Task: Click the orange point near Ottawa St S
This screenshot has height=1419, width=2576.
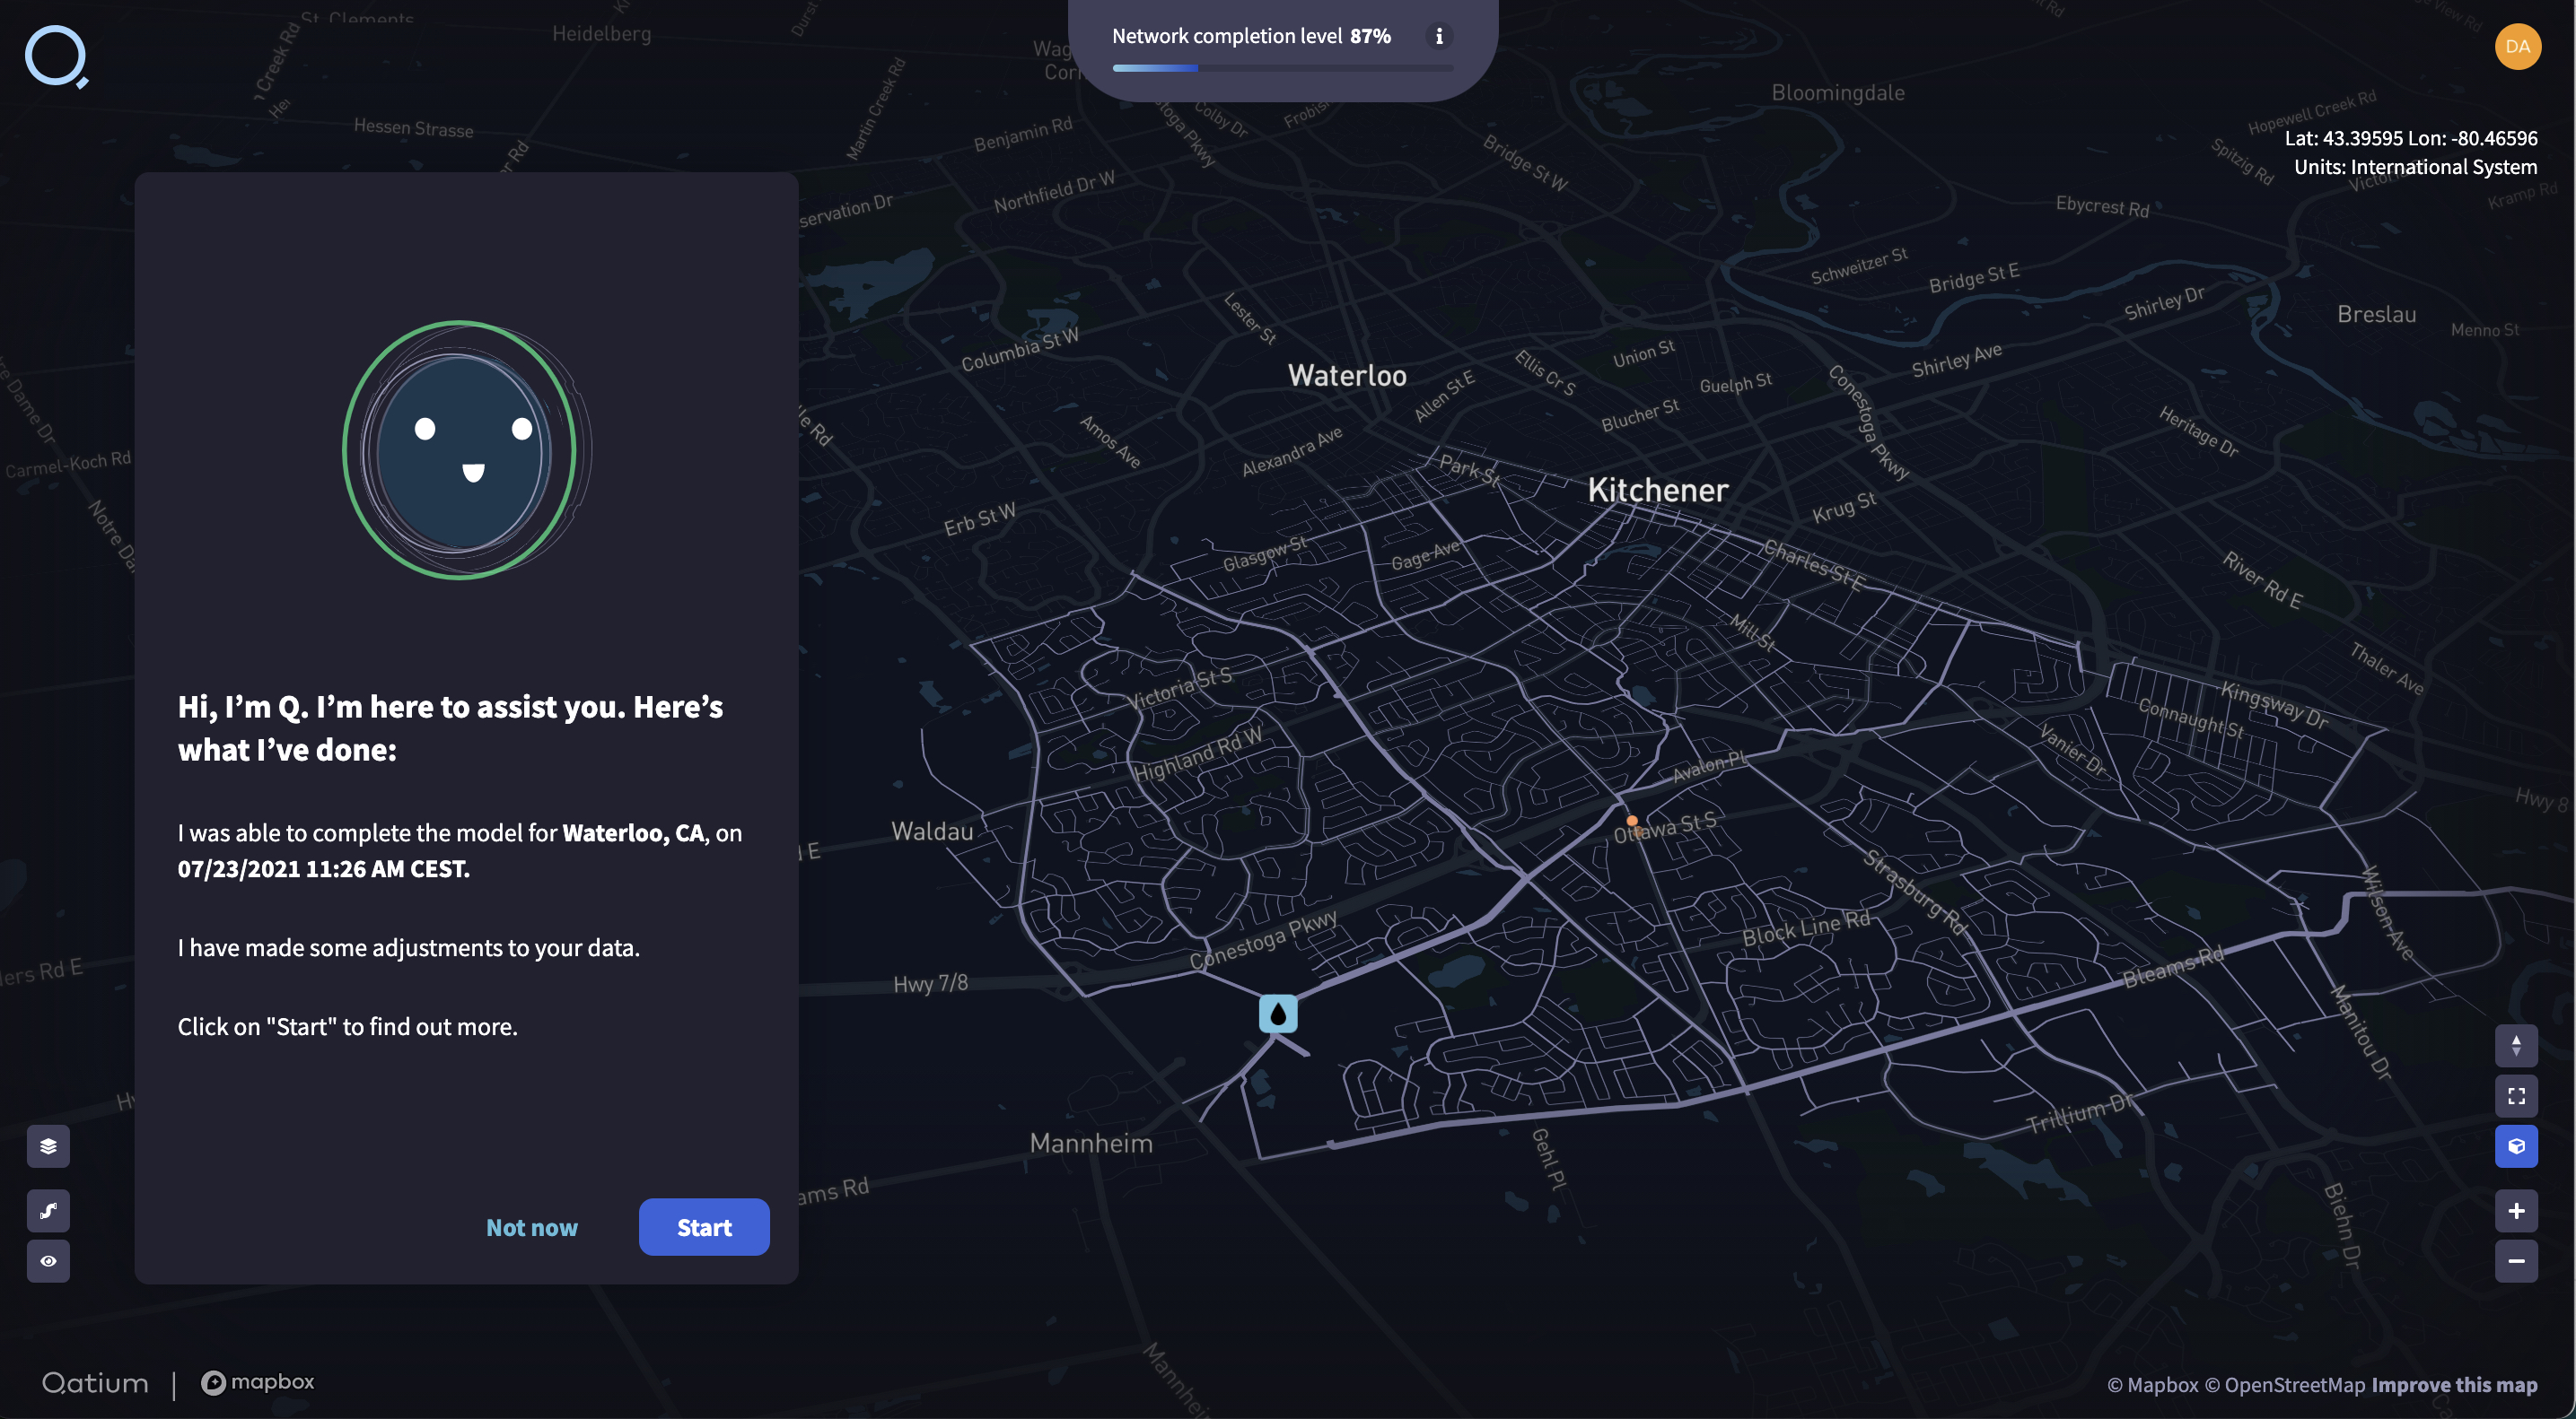Action: click(x=1632, y=821)
